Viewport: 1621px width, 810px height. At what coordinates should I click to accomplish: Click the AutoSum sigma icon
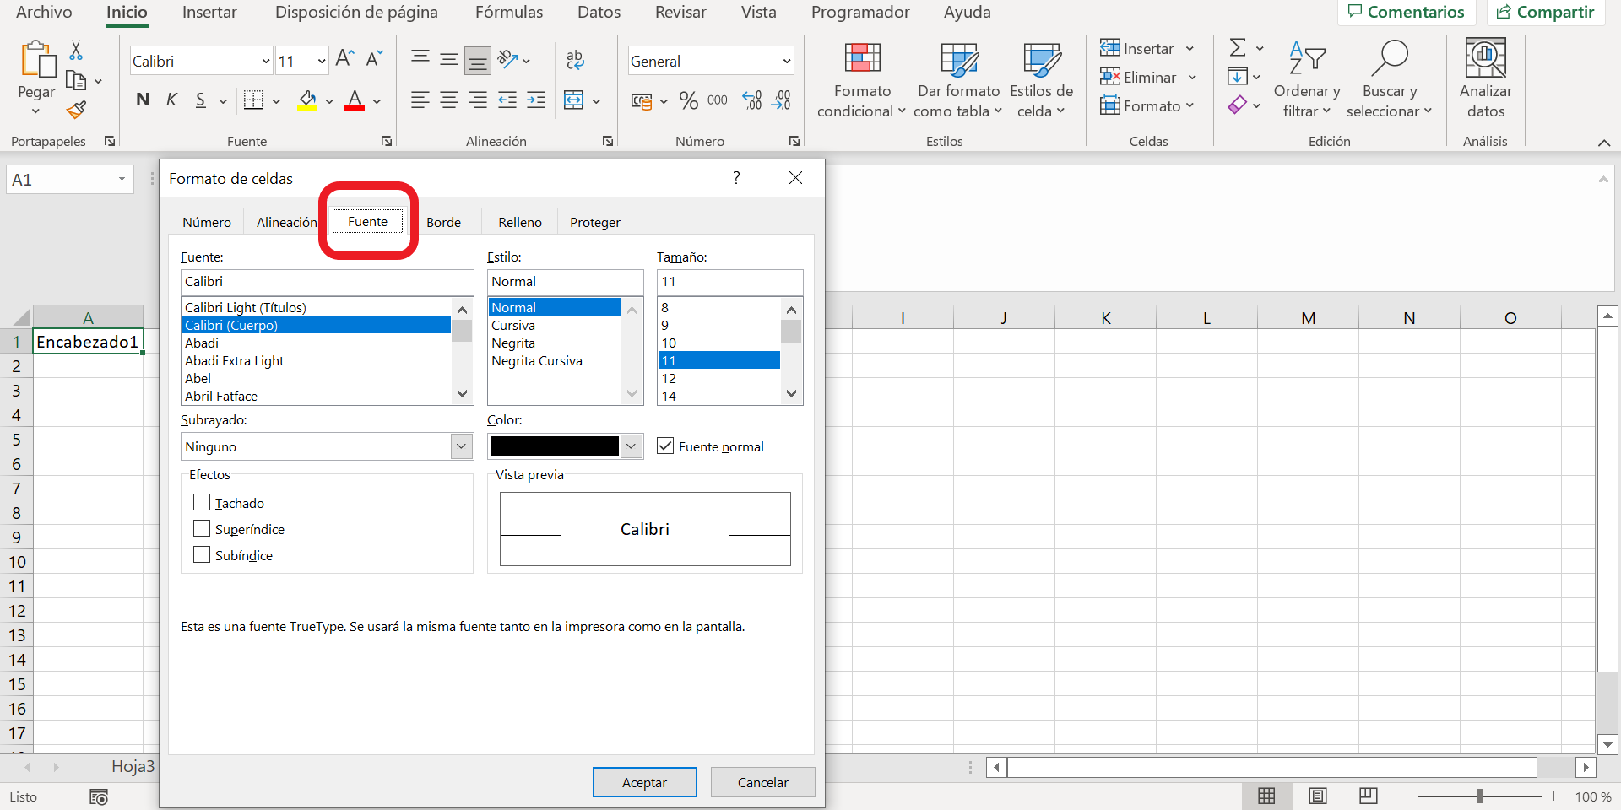(x=1238, y=48)
